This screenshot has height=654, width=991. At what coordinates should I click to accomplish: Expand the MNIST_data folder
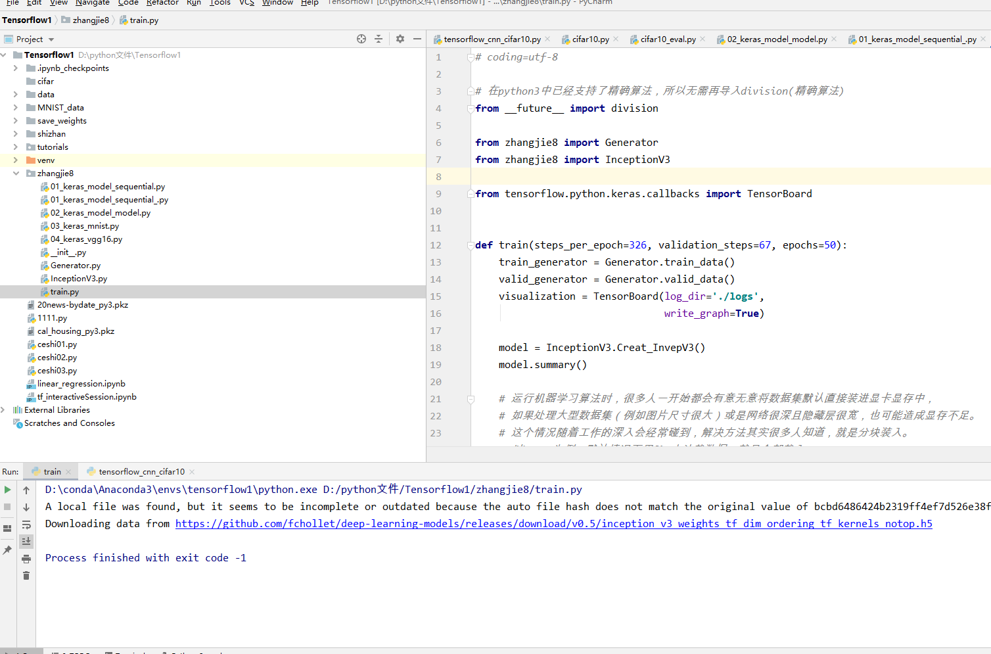(x=16, y=108)
